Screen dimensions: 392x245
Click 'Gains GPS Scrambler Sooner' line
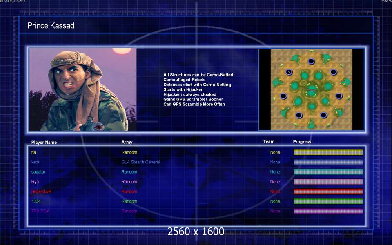[193, 99]
